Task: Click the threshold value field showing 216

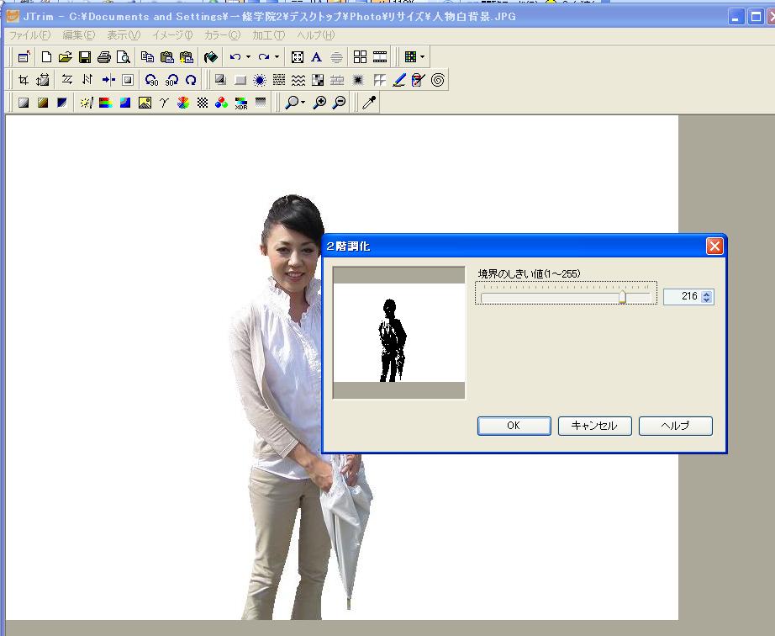Action: tap(682, 297)
